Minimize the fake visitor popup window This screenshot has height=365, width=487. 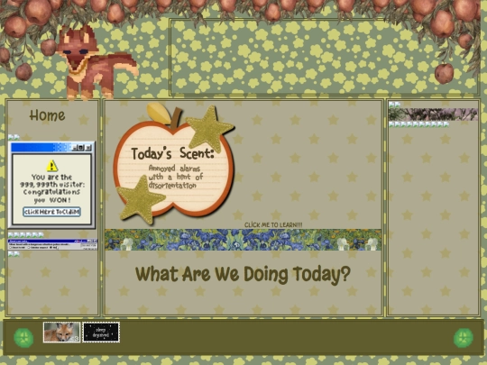tap(75, 148)
